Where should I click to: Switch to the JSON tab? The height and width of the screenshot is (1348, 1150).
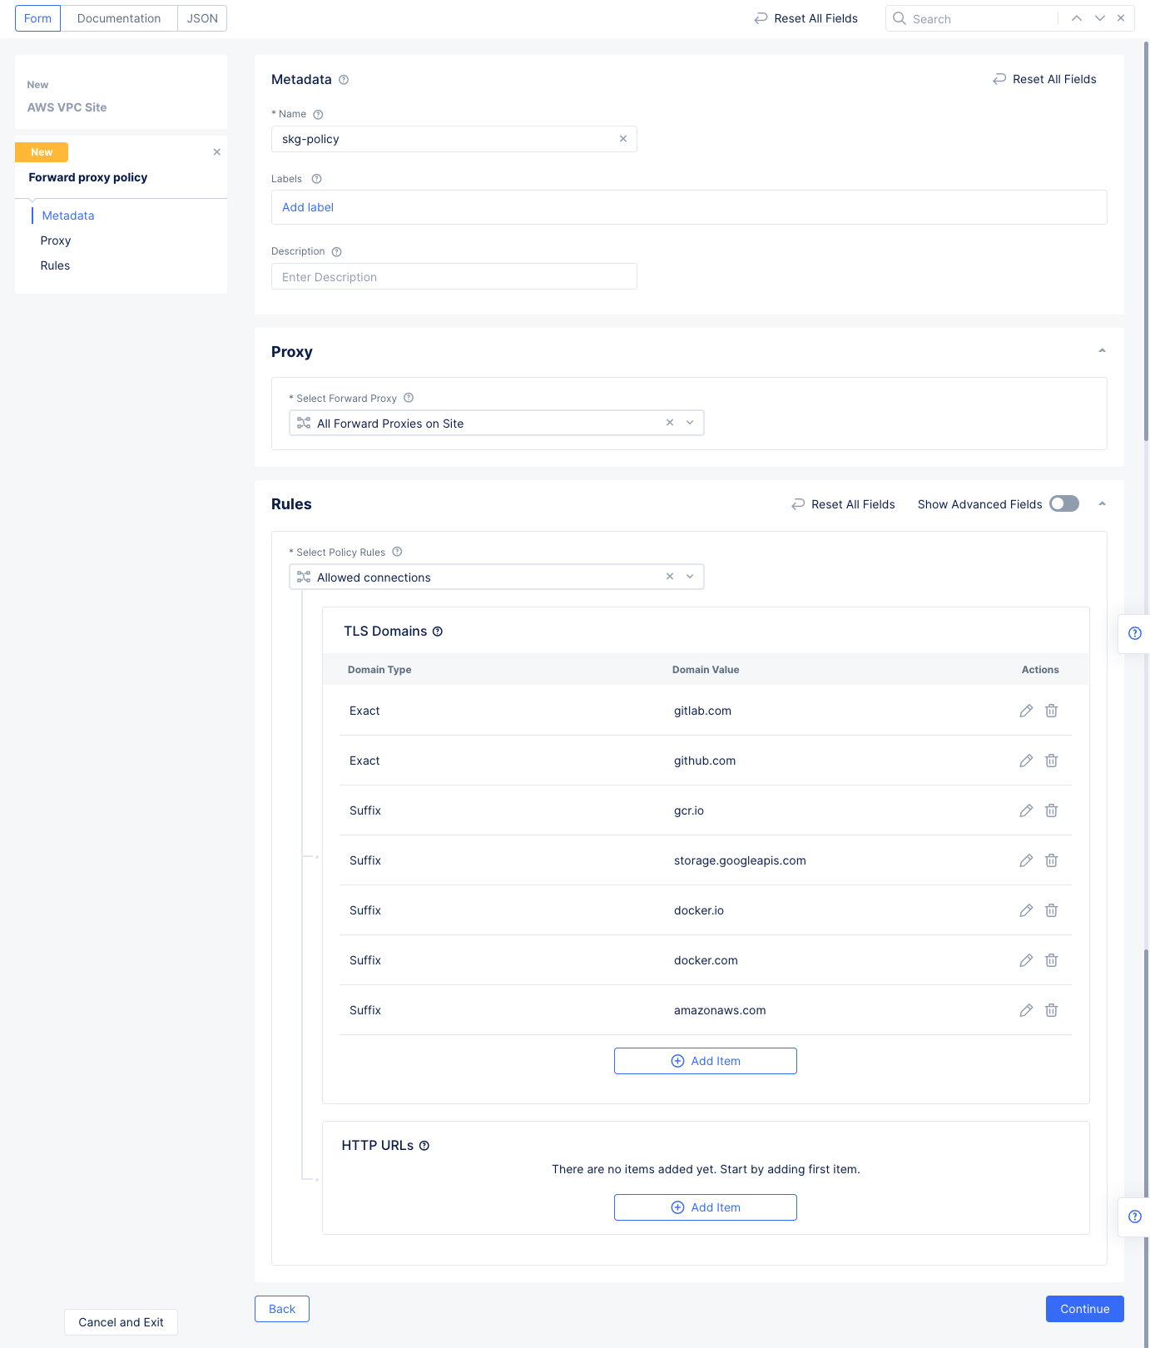(202, 18)
